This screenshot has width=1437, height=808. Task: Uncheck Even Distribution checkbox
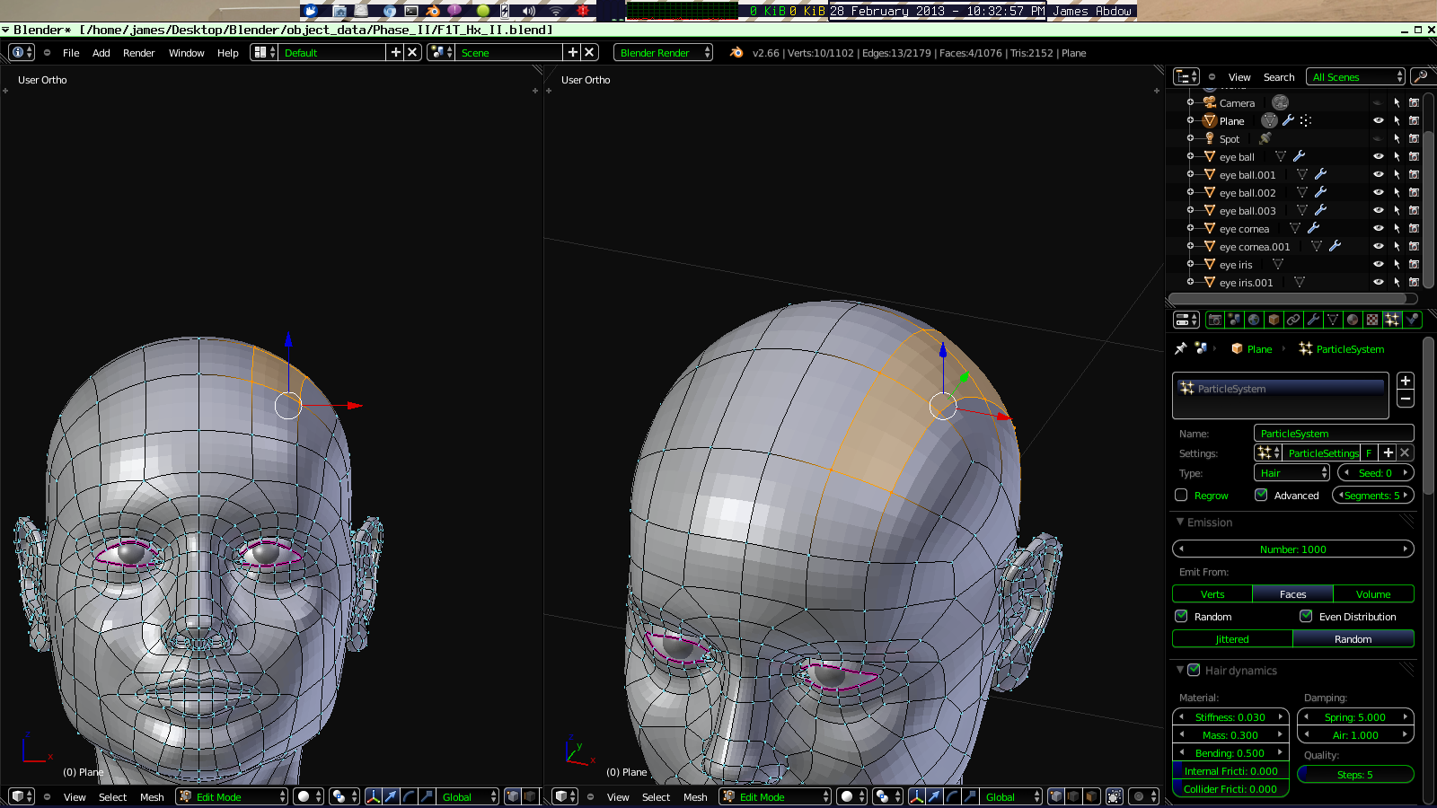[x=1306, y=616]
